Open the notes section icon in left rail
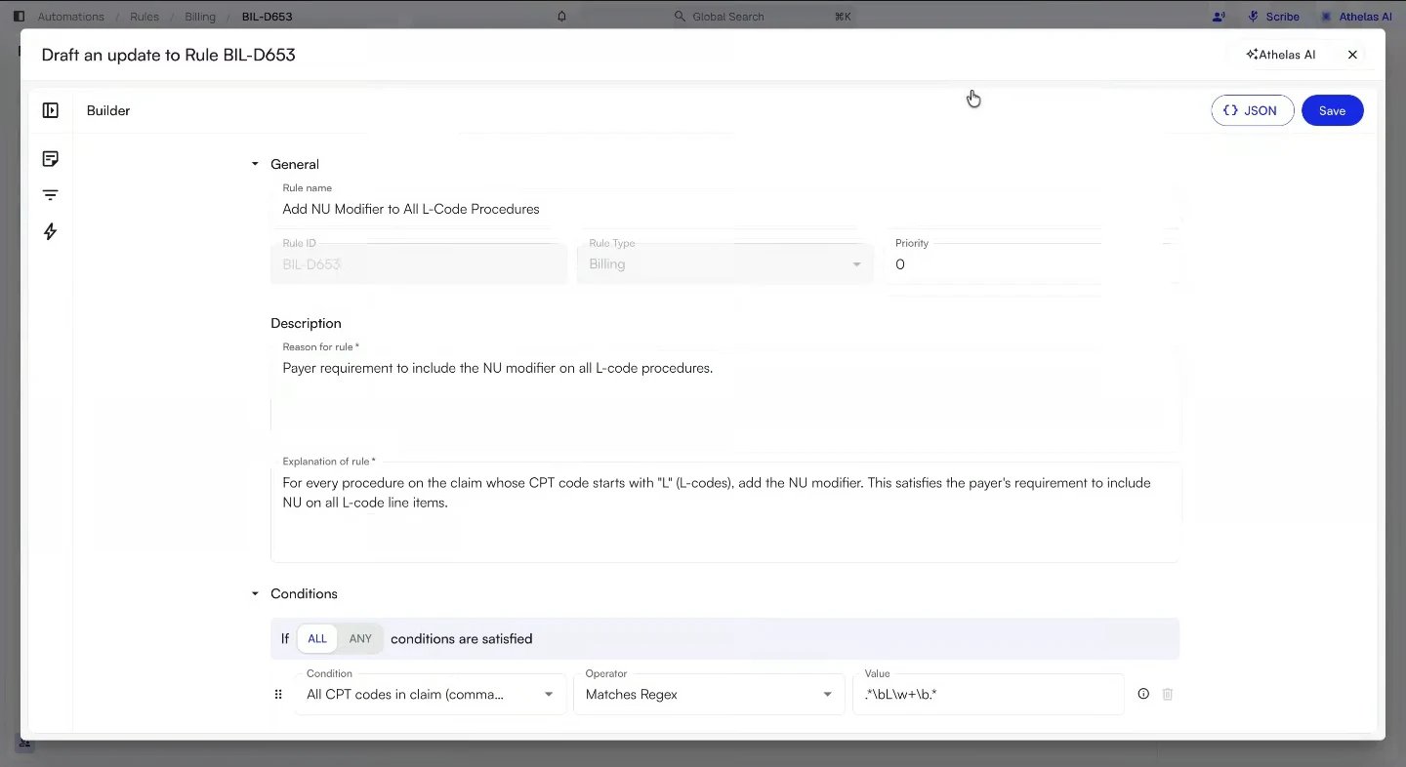Screen dimensions: 1406x767 tap(51, 158)
